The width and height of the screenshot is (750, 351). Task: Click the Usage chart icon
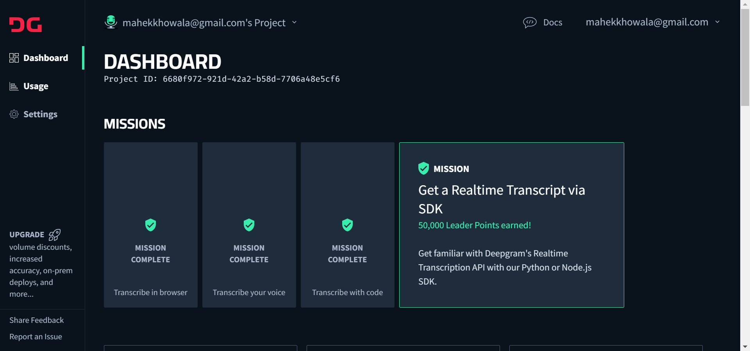(14, 86)
